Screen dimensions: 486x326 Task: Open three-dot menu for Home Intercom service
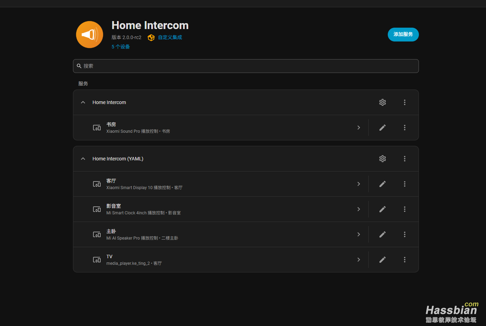pos(404,102)
